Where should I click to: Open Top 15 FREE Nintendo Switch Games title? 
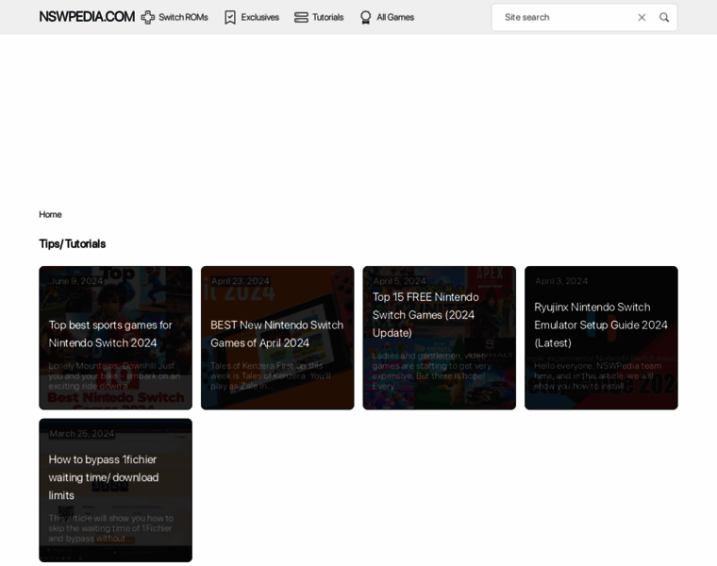[425, 315]
